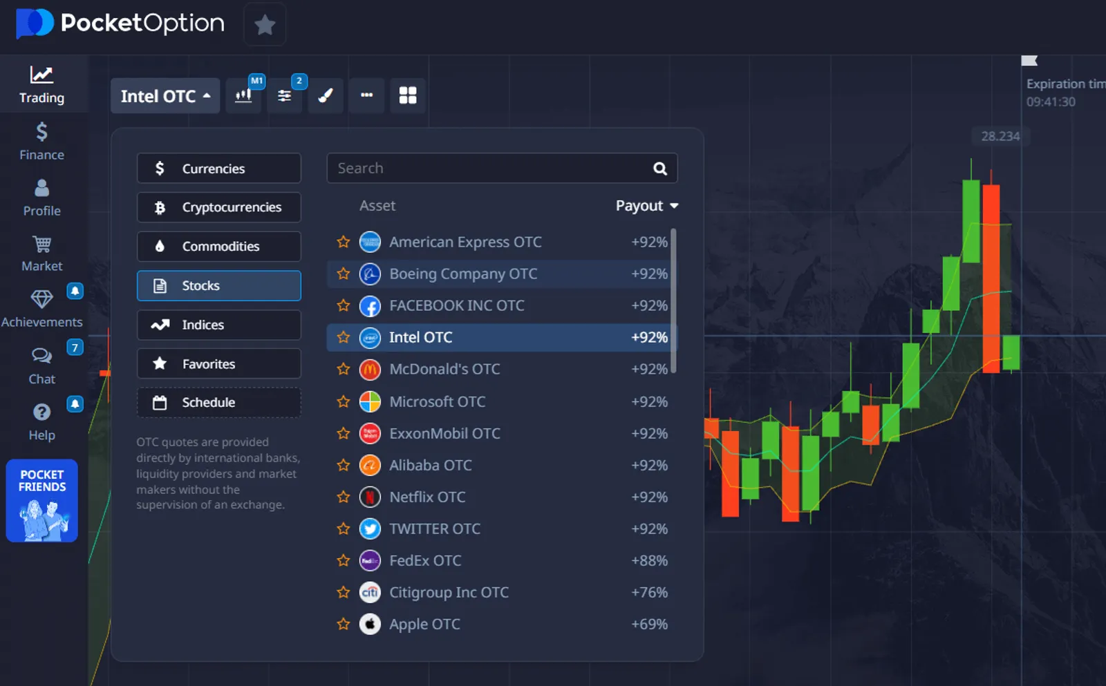Collapse the Intel OTC asset dropdown
The height and width of the screenshot is (686, 1106).
165,96
